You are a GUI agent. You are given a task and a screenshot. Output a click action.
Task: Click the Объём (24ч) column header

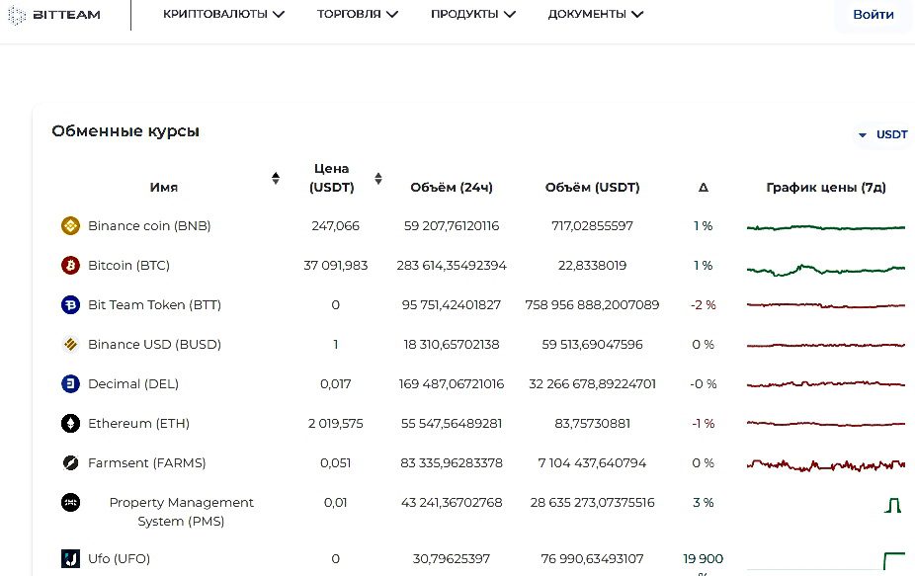pos(452,188)
